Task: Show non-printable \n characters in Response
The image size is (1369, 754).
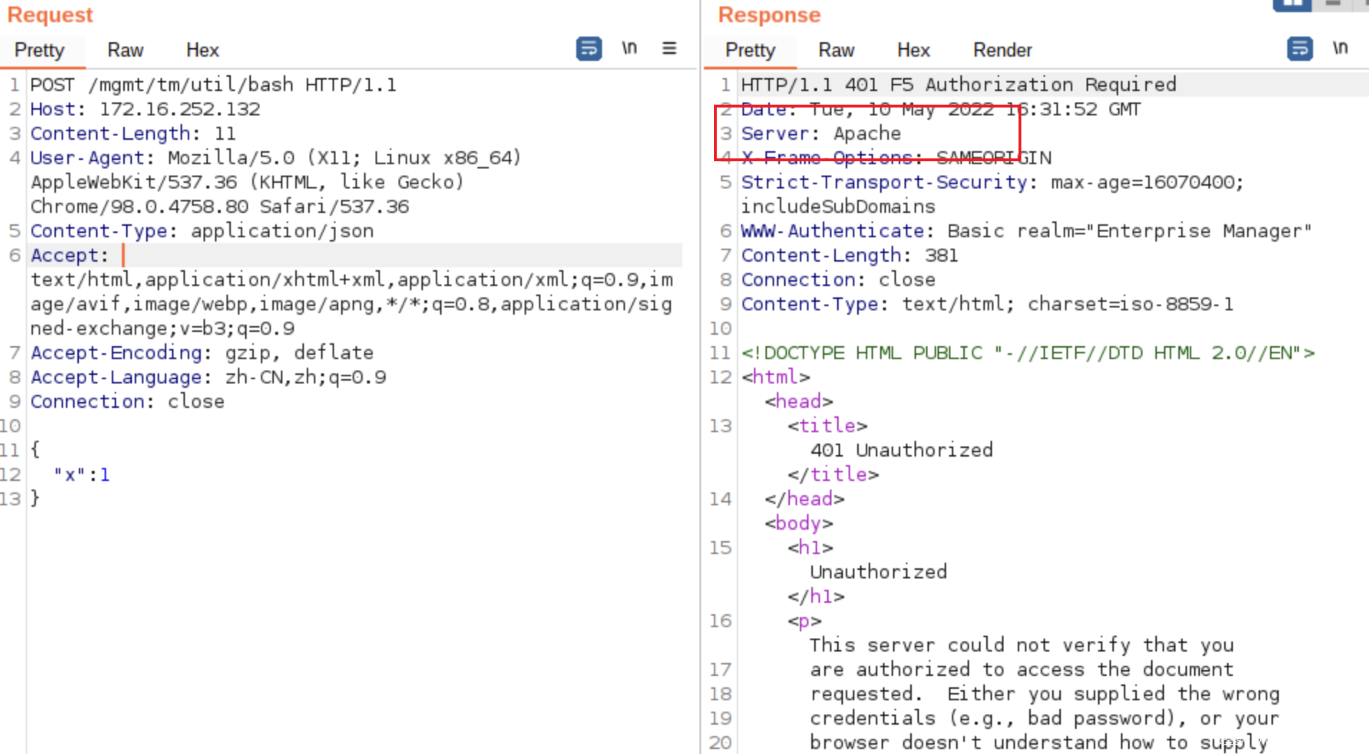Action: click(x=1340, y=48)
